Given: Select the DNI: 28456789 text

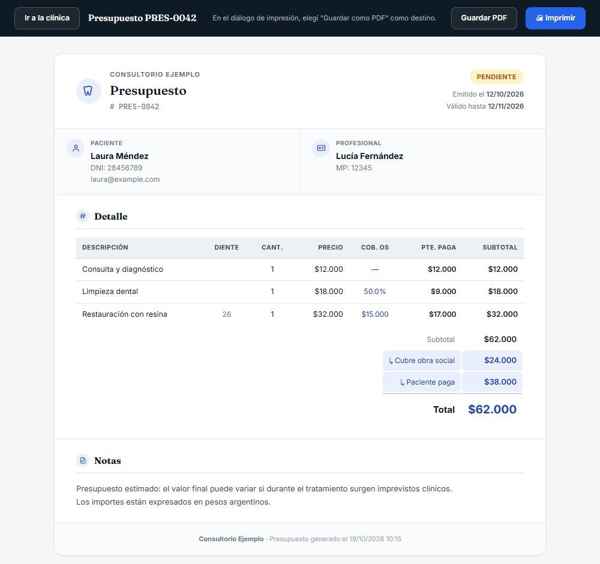Looking at the screenshot, I should pos(116,168).
